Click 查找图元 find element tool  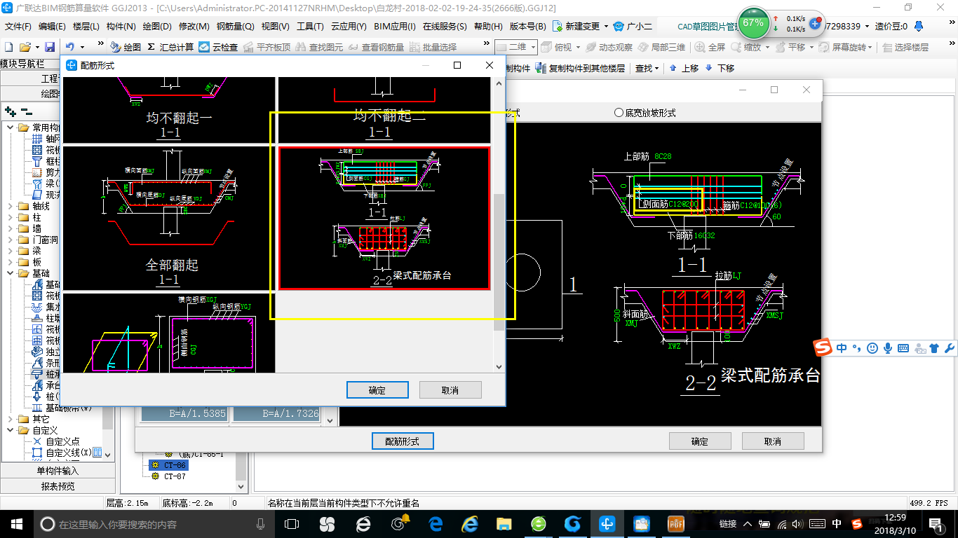pyautogui.click(x=320, y=47)
